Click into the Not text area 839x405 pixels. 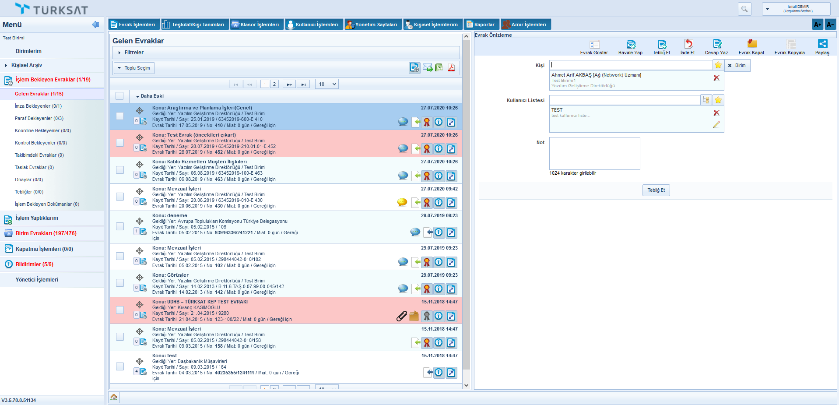594,153
